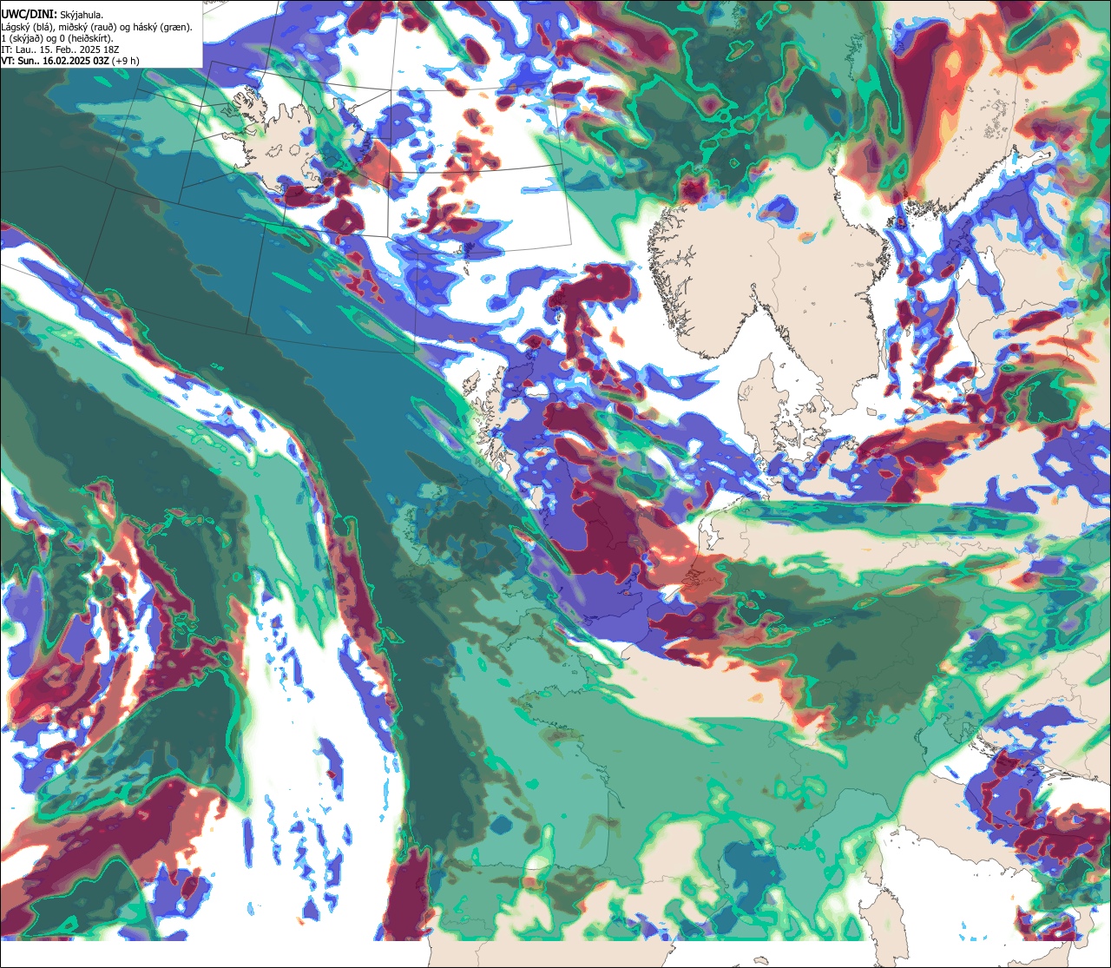Click the bold "VT: Sun.. 16.02.2025 03Z" text
This screenshot has height=968, width=1111.
[x=55, y=61]
